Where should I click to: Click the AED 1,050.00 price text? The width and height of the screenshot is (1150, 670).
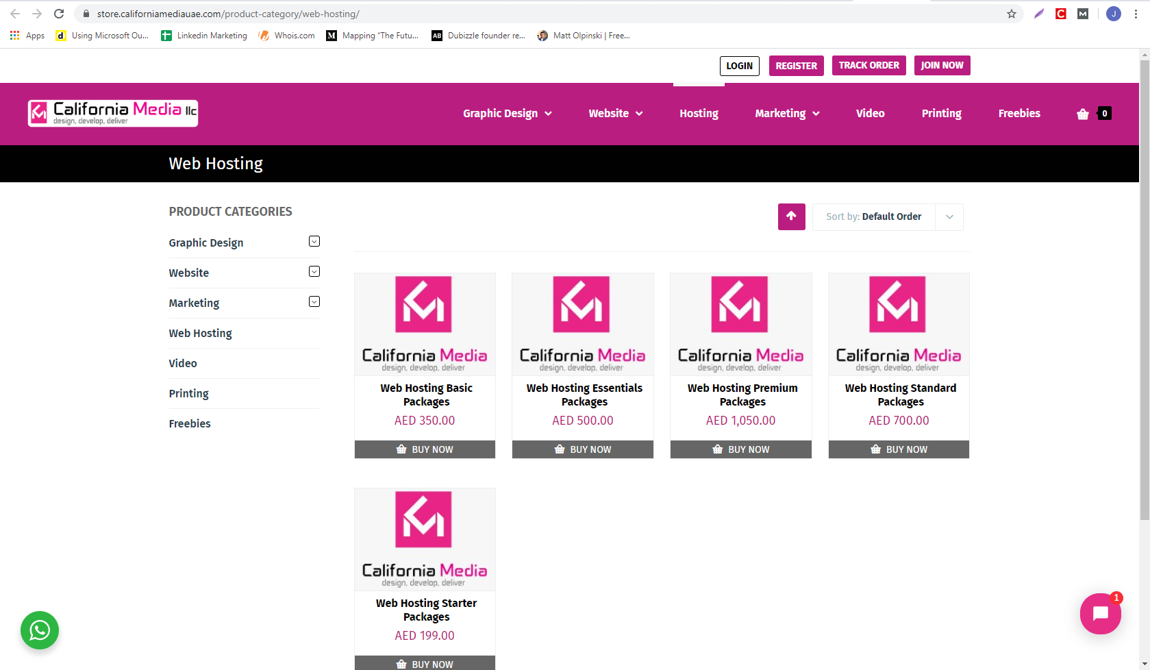point(741,421)
